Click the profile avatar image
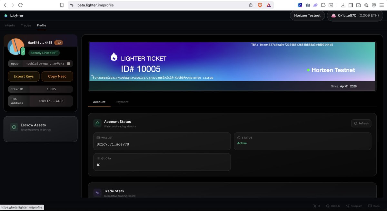Screen dimensions: 387x211 click(x=15, y=46)
